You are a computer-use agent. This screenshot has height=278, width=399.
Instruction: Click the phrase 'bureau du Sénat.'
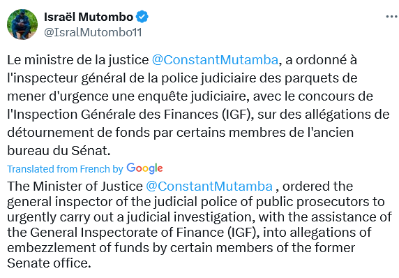pyautogui.click(x=59, y=151)
